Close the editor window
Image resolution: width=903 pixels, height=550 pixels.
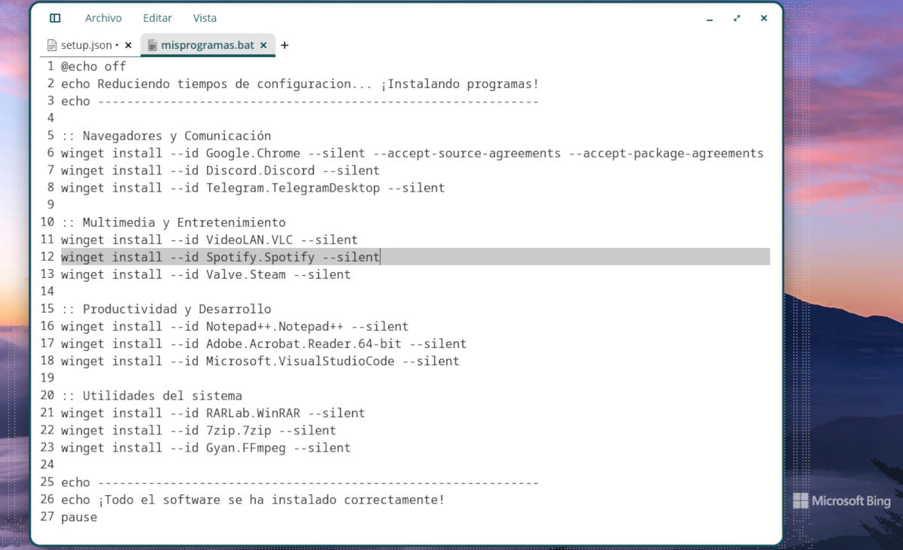[x=764, y=18]
